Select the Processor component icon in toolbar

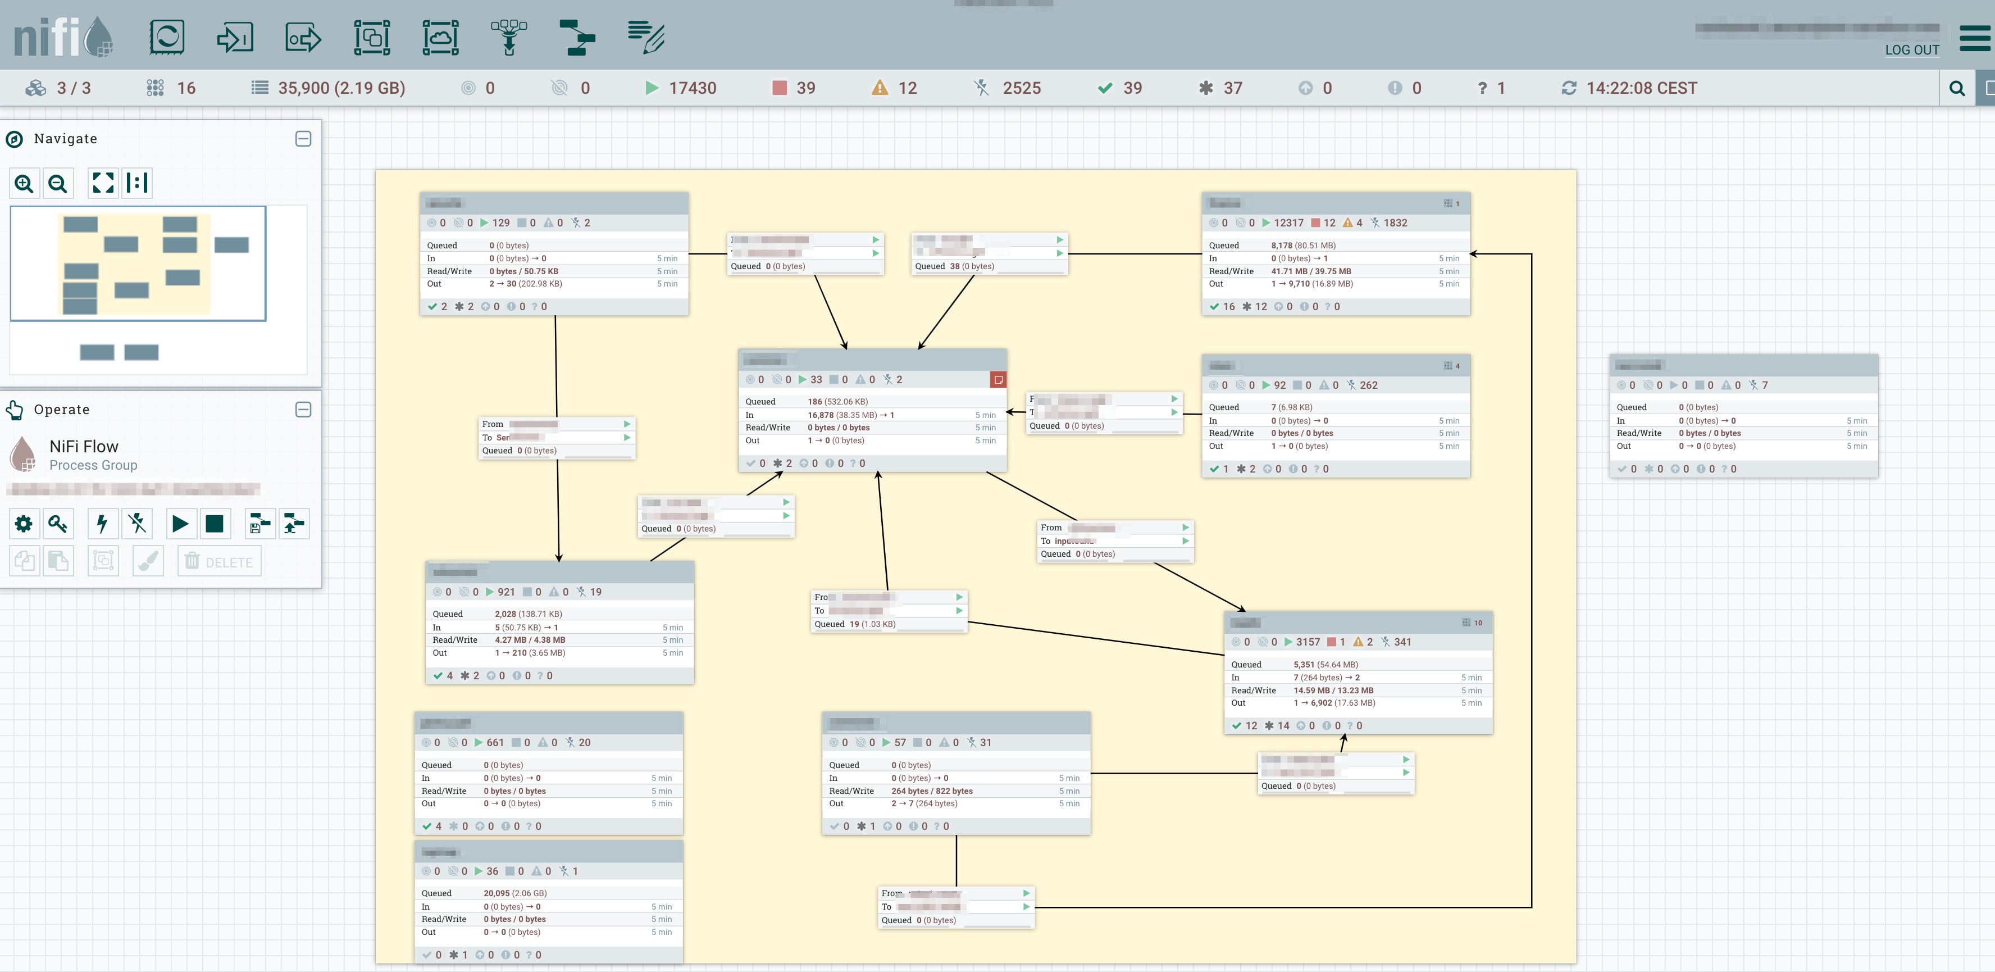(166, 37)
